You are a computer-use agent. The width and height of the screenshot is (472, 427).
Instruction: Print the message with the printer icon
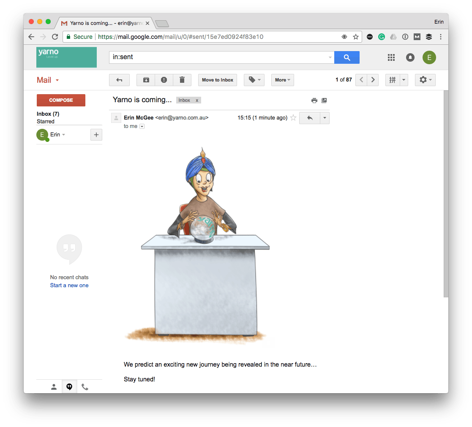[x=314, y=101]
